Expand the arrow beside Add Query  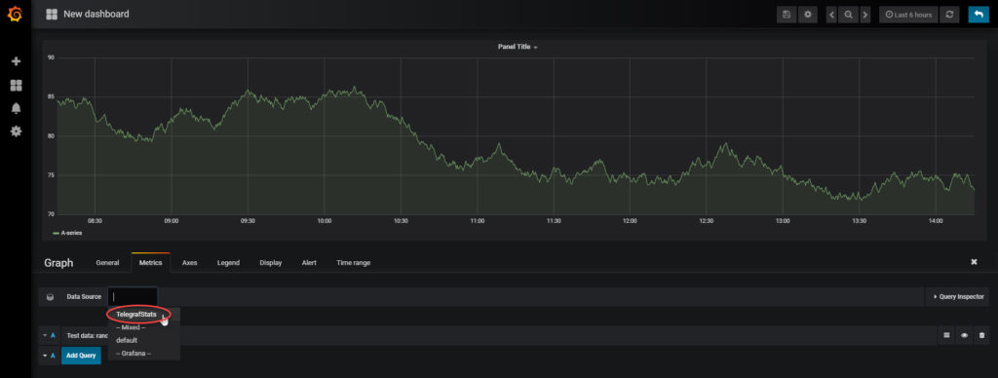(x=45, y=355)
